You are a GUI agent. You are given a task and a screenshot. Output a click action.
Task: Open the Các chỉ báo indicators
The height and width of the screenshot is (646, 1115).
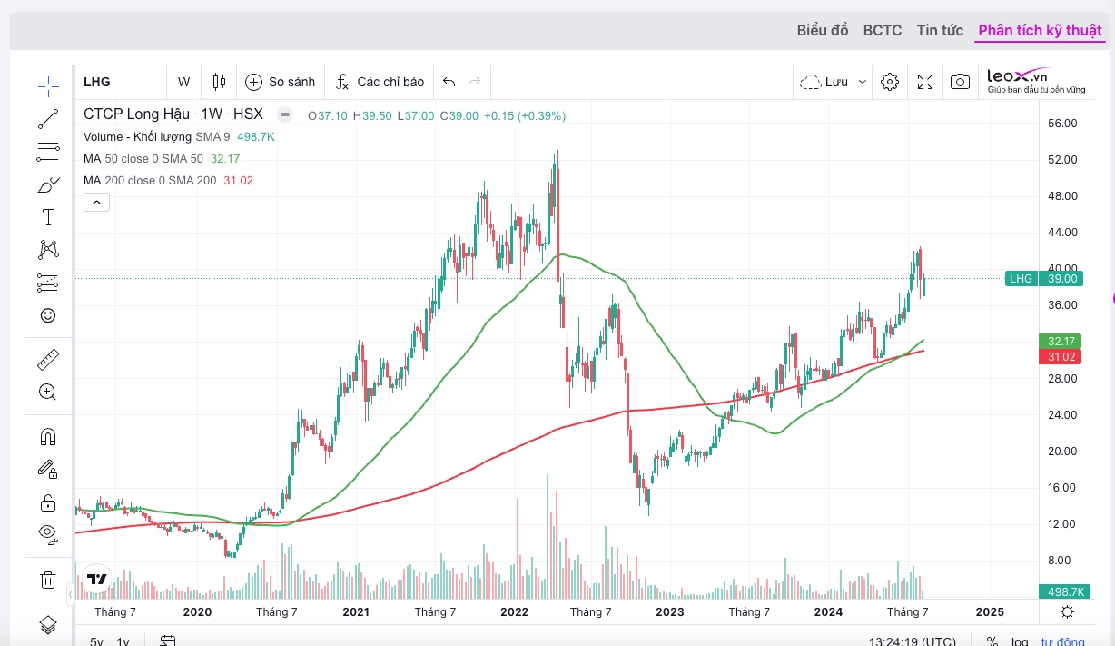pyautogui.click(x=380, y=82)
